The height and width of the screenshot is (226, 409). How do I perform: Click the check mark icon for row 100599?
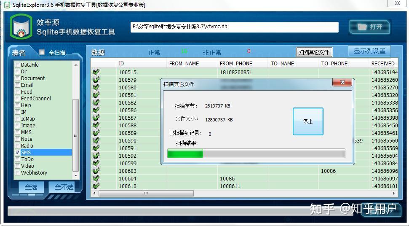point(96,163)
